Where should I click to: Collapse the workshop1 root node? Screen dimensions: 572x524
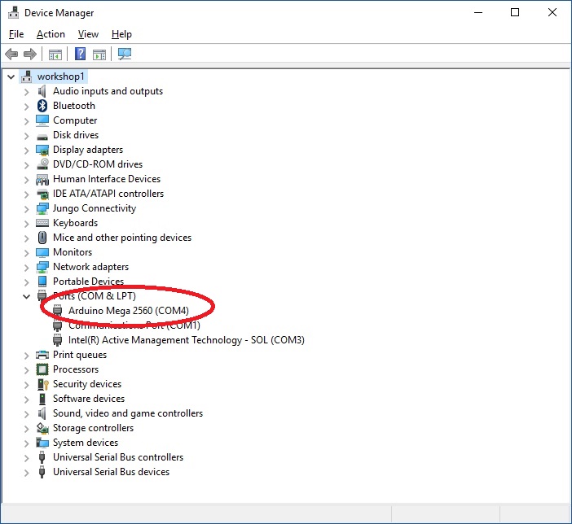(11, 76)
